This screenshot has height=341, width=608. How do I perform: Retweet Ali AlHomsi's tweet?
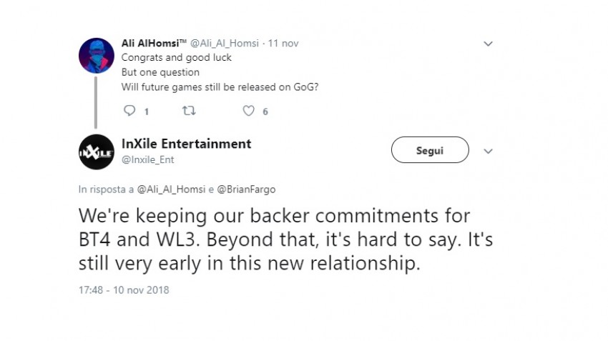pos(189,111)
